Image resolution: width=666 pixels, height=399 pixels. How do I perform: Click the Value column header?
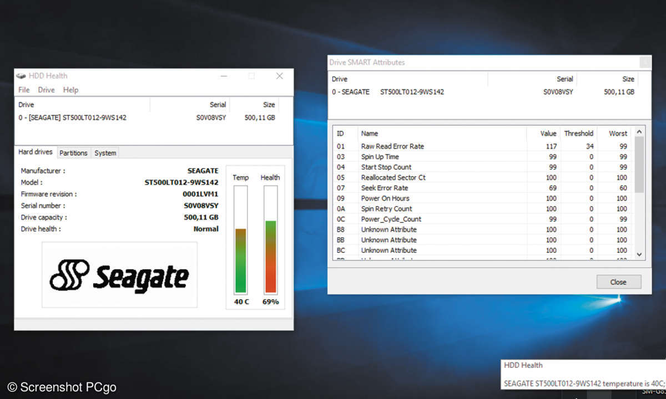click(x=543, y=134)
